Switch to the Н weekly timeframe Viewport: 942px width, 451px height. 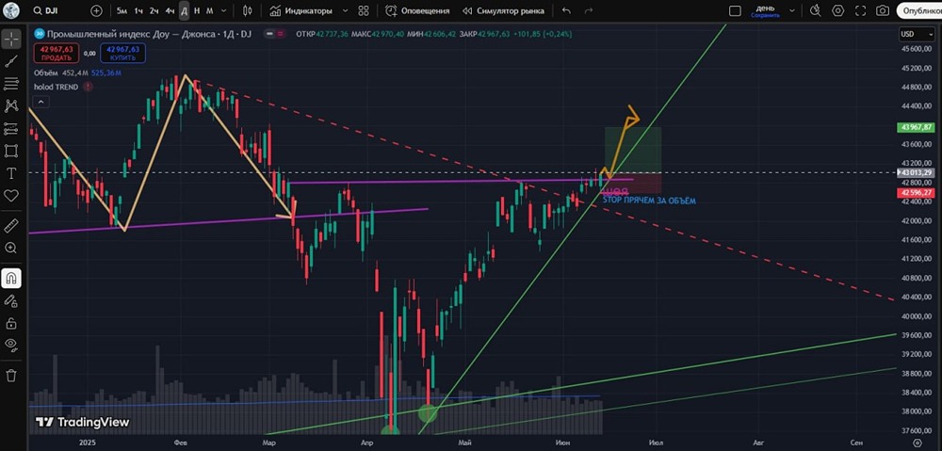pyautogui.click(x=197, y=10)
